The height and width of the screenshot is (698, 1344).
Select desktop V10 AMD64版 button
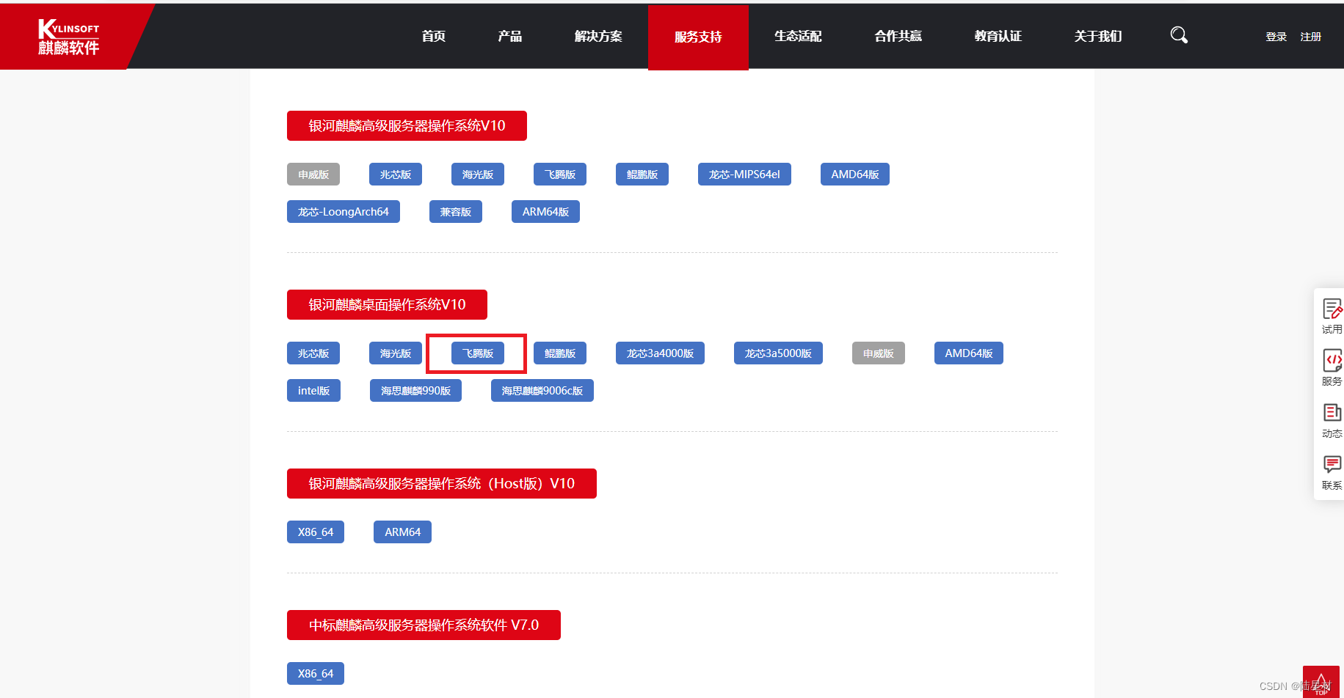click(969, 353)
